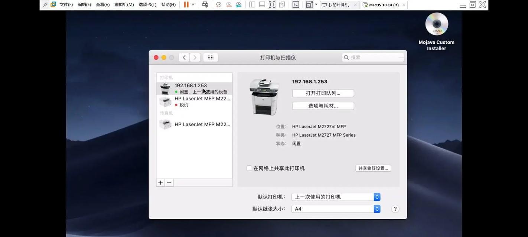Open the 编辑(E) menu
The image size is (528, 237).
pyautogui.click(x=84, y=4)
